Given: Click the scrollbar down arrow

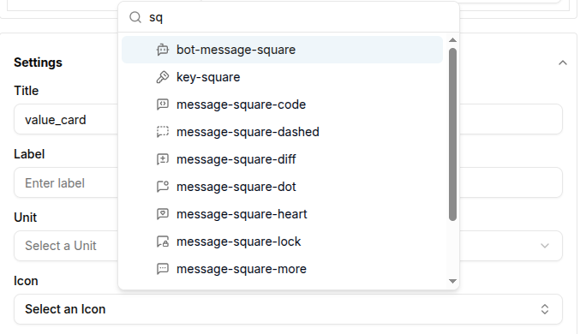Looking at the screenshot, I should pos(452,281).
